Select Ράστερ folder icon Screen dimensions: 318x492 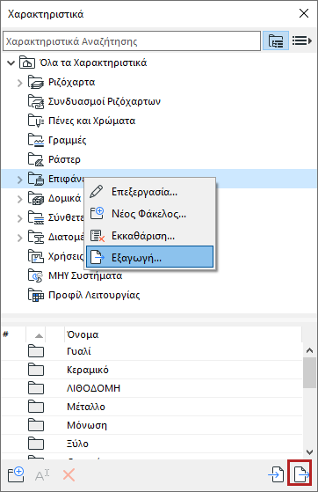point(36,159)
